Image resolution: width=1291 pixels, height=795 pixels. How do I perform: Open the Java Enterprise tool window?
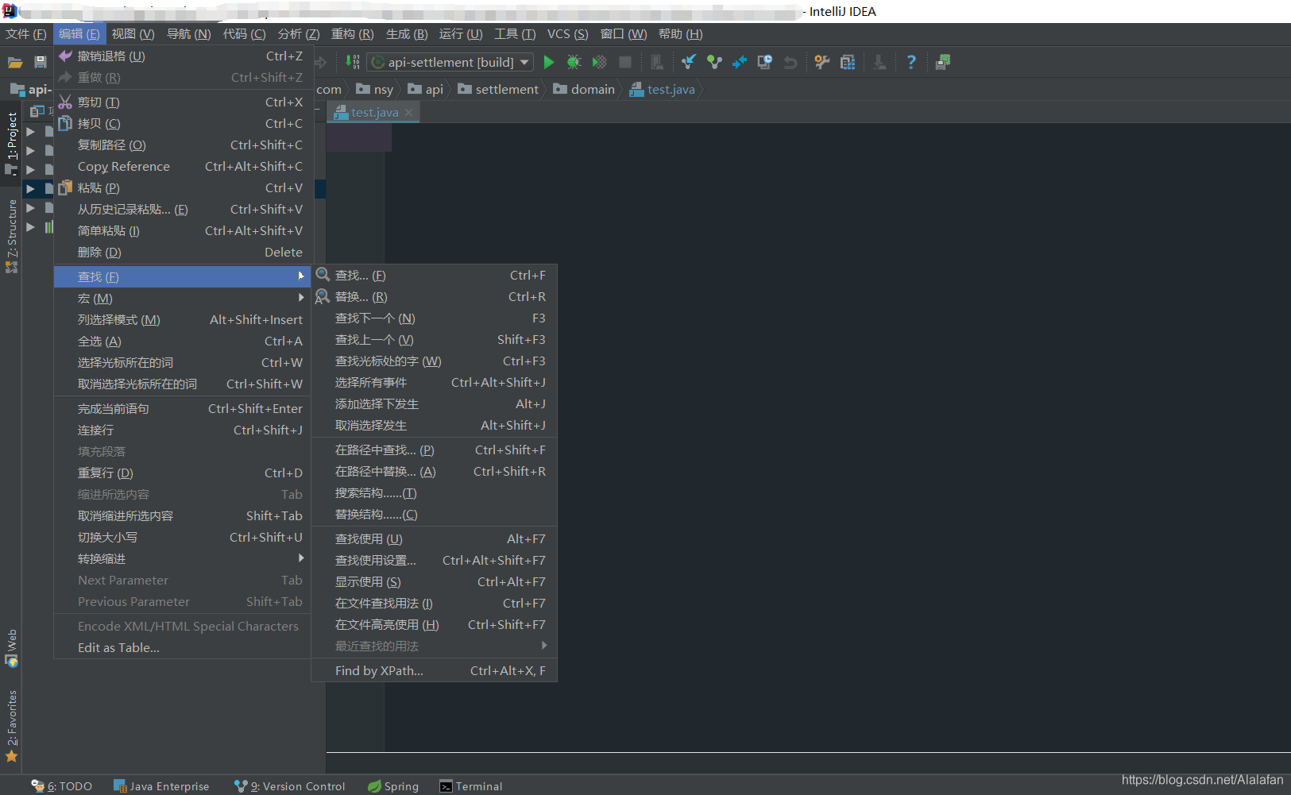pos(161,786)
